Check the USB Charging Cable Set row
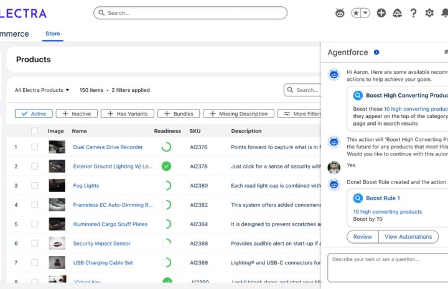Viewport: 448px width, 289px height. pyautogui.click(x=35, y=262)
